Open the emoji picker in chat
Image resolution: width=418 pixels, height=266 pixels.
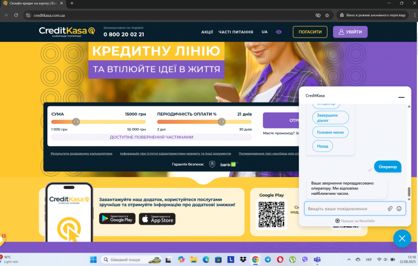[x=399, y=208]
